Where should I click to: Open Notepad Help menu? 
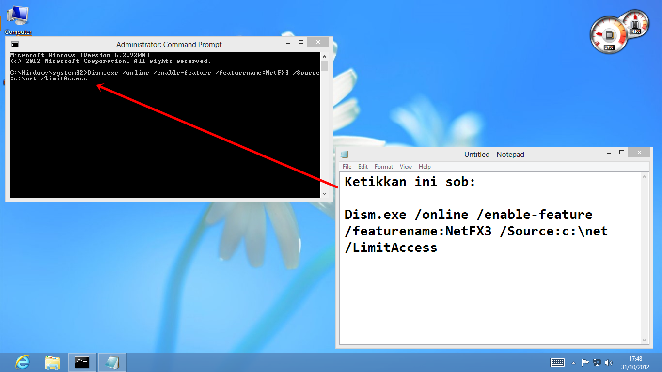pos(425,167)
